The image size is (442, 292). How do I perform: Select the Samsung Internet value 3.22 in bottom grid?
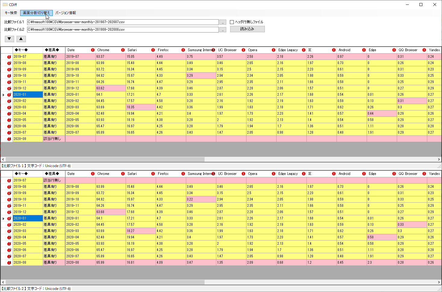point(201,199)
